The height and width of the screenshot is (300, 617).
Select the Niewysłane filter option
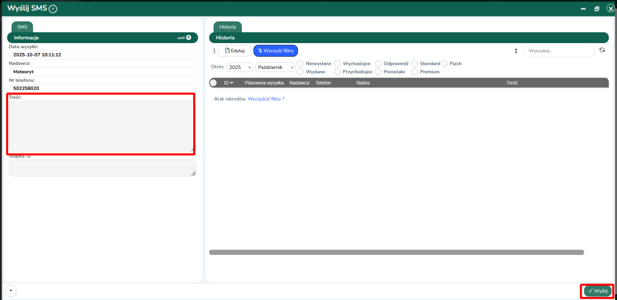(x=300, y=63)
